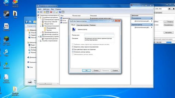Screen dimensions: 175x98
Task: Open the text document icon on desktop
Action: point(6,79)
